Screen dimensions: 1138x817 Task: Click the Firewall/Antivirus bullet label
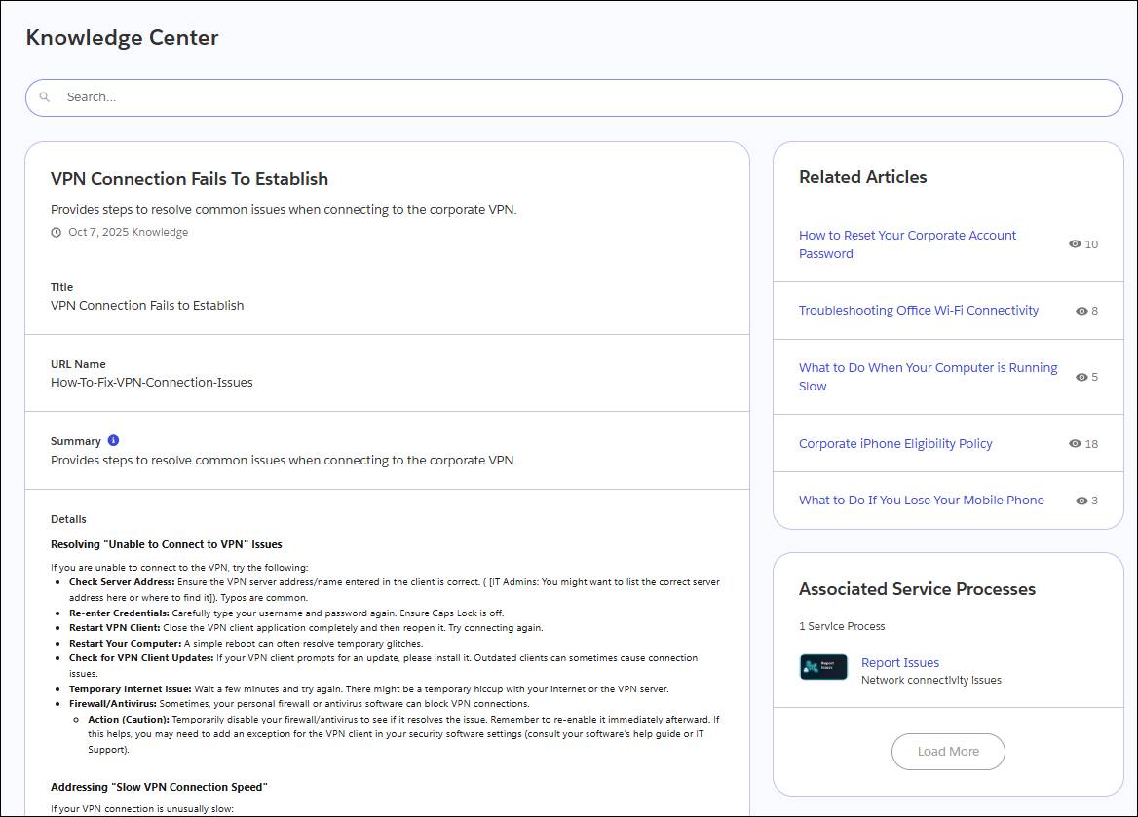(x=112, y=704)
